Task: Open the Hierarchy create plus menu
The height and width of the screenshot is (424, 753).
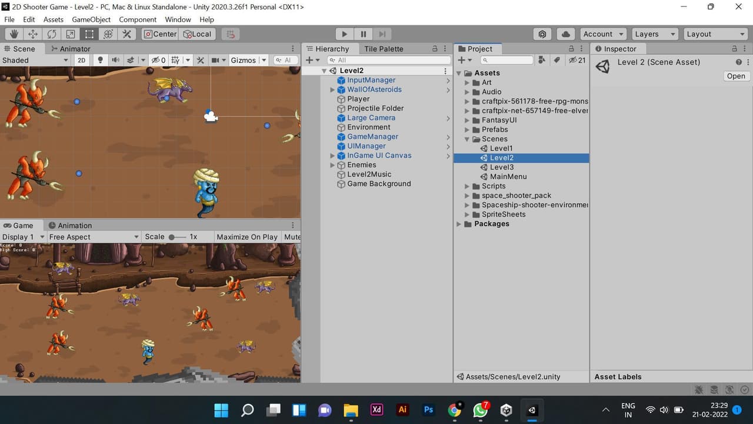Action: pyautogui.click(x=312, y=60)
